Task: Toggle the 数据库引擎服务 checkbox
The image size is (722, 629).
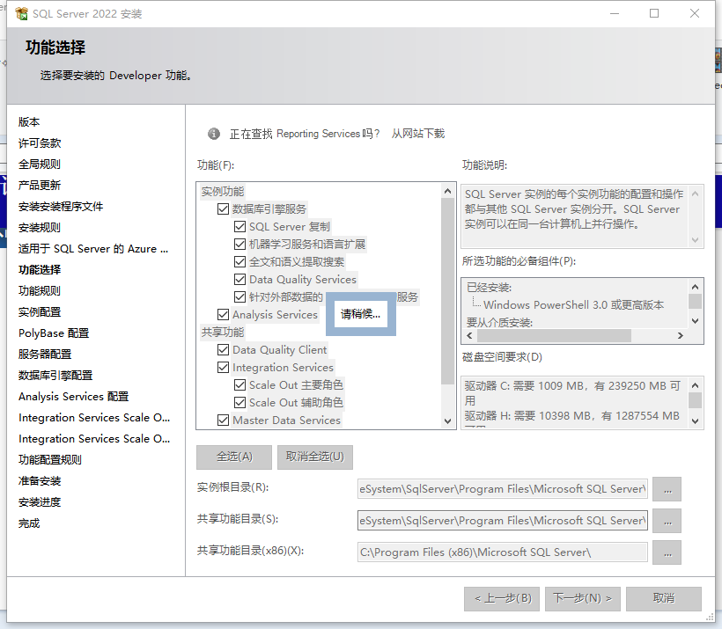Action: click(224, 208)
